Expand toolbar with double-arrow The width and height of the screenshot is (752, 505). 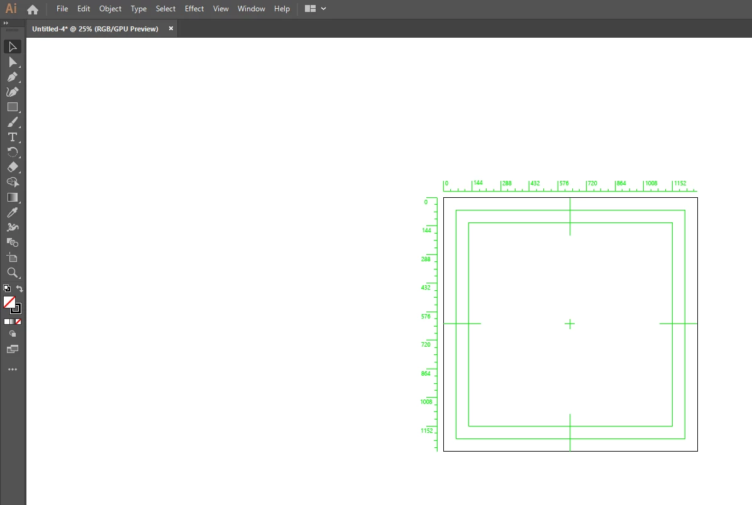(6, 23)
